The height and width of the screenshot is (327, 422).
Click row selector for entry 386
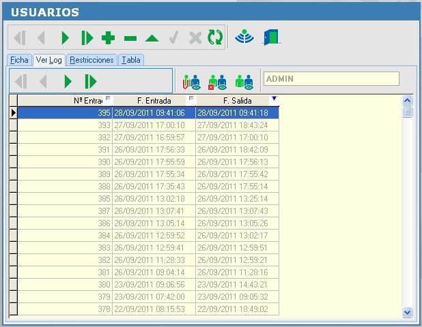coord(13,223)
